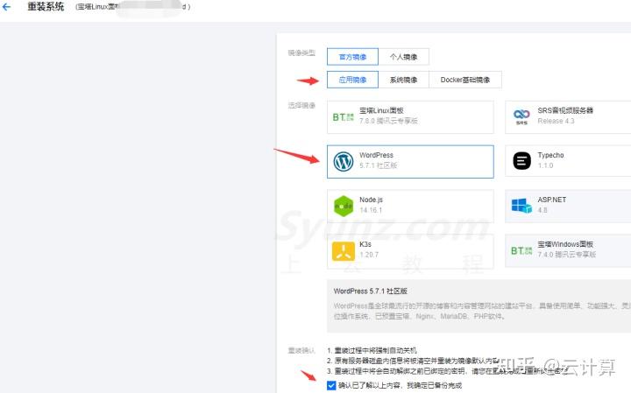Click the version text 5.7.1 社区版

point(379,165)
